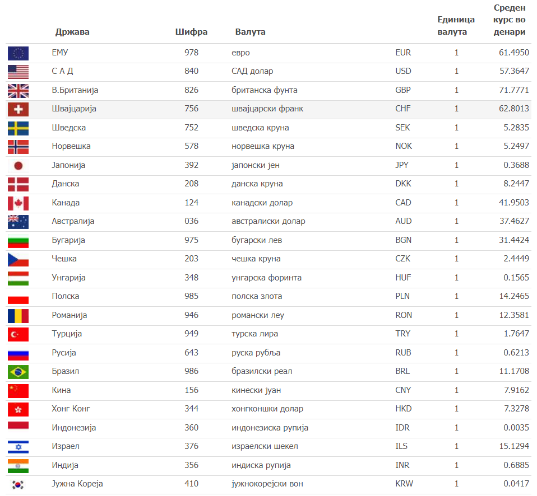537x496 pixels.
Task: Click the Brazil flag icon
Action: click(18, 372)
